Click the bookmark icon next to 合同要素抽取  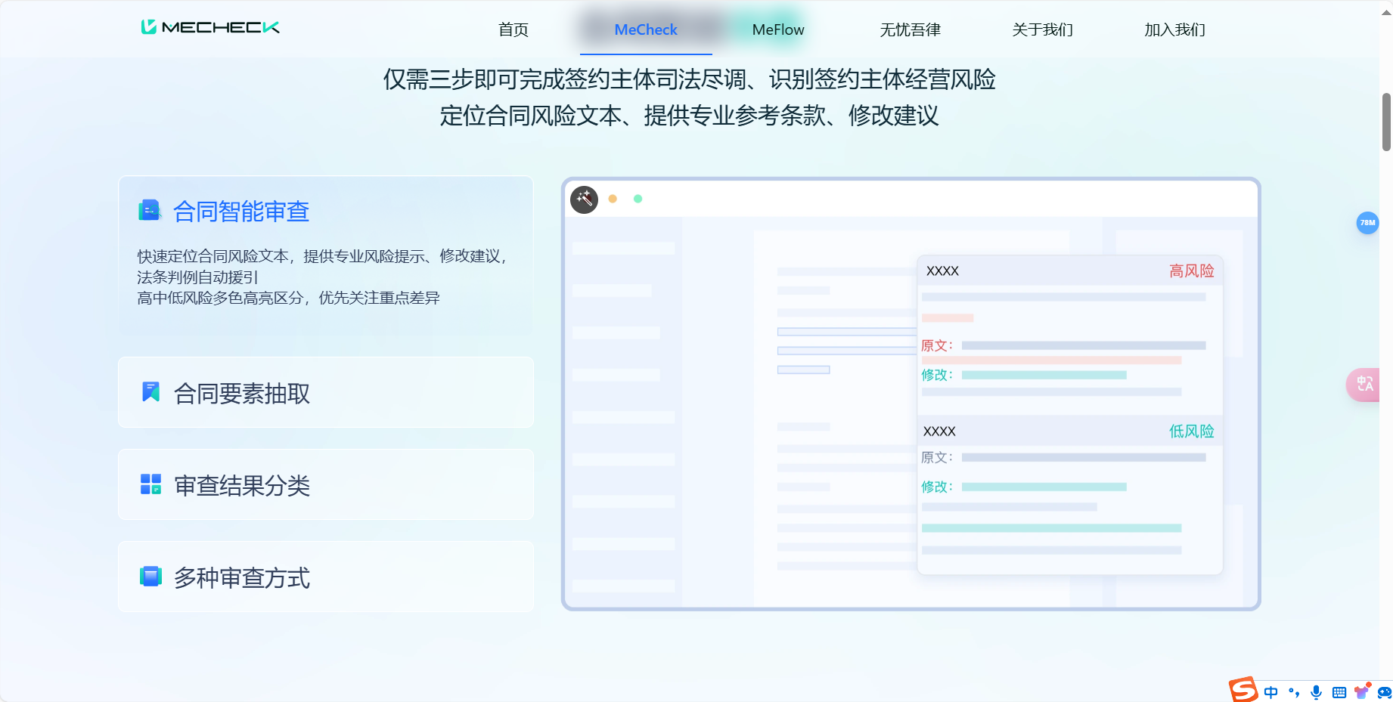(x=150, y=392)
